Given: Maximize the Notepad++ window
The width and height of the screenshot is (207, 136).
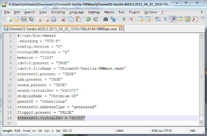Looking at the screenshot, I should [186, 3].
